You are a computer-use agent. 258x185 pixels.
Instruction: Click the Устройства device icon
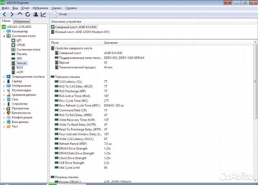pos(9,104)
